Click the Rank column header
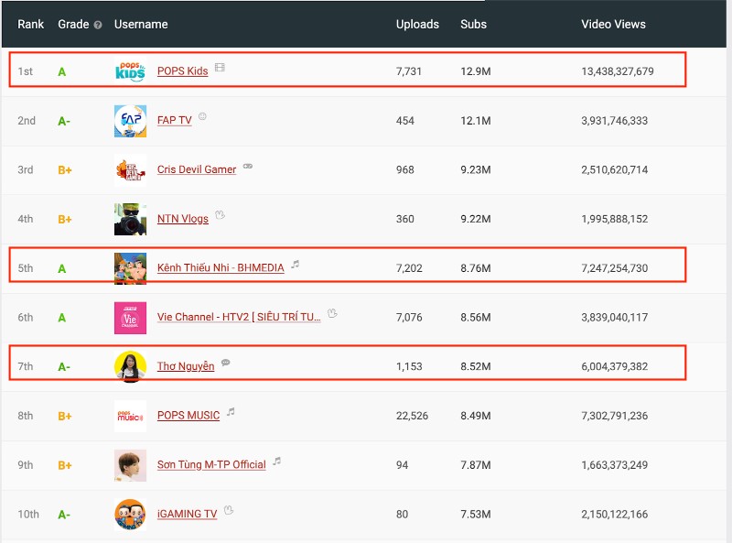 [31, 25]
